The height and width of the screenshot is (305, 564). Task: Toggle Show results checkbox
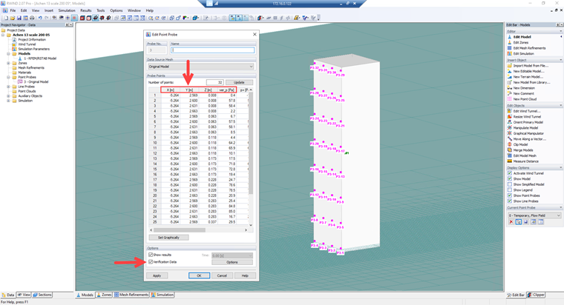(x=151, y=255)
